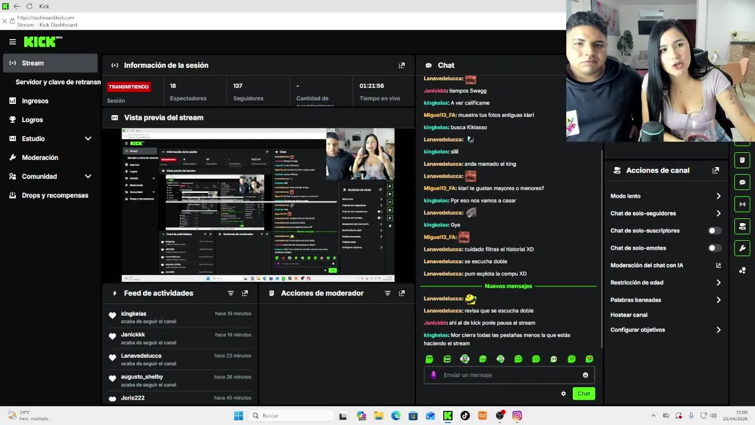This screenshot has height=425, width=755.
Task: Click username Miguel13_FA on the fotos antiguas message
Action: click(x=440, y=115)
